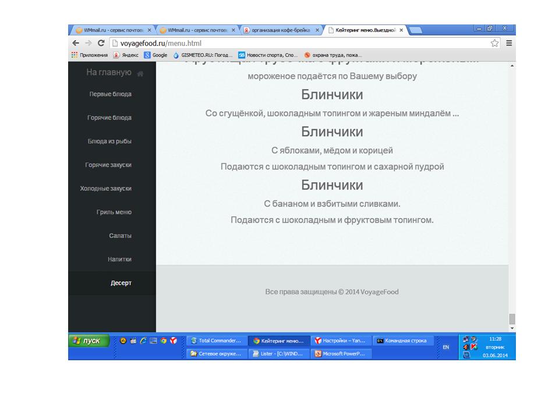Click text Подаются с шоколадным и фруктовым топингом
This screenshot has height=419, width=559.
tap(332, 220)
